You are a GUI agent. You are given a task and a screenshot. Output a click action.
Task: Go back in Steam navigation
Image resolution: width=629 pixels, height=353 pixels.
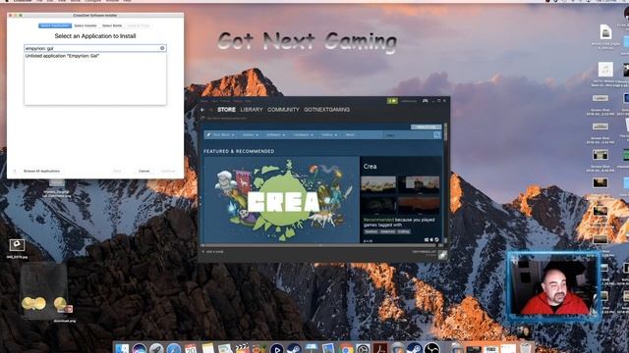202,110
